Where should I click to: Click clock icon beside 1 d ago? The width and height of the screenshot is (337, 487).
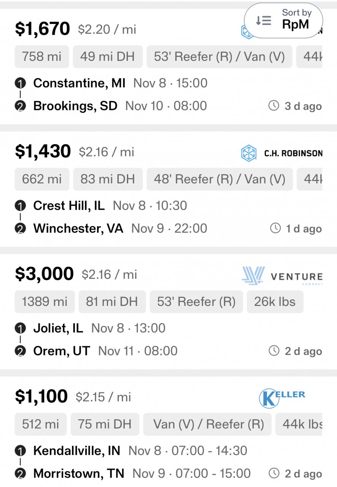[x=275, y=228]
